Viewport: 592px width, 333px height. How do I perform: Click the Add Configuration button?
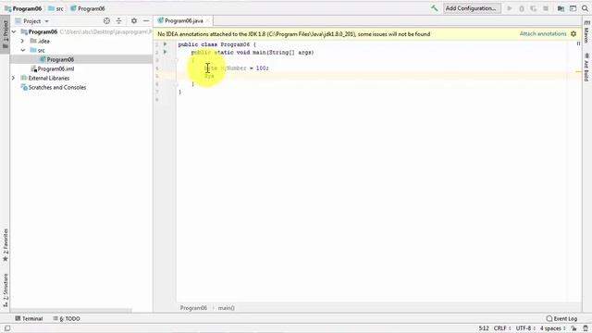tap(471, 8)
